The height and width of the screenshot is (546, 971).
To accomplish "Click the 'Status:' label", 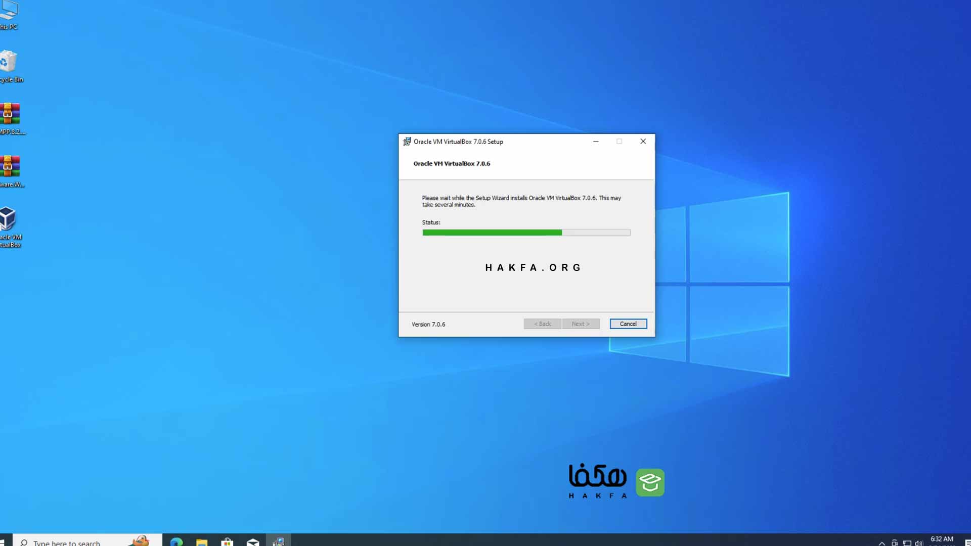I will click(x=431, y=222).
